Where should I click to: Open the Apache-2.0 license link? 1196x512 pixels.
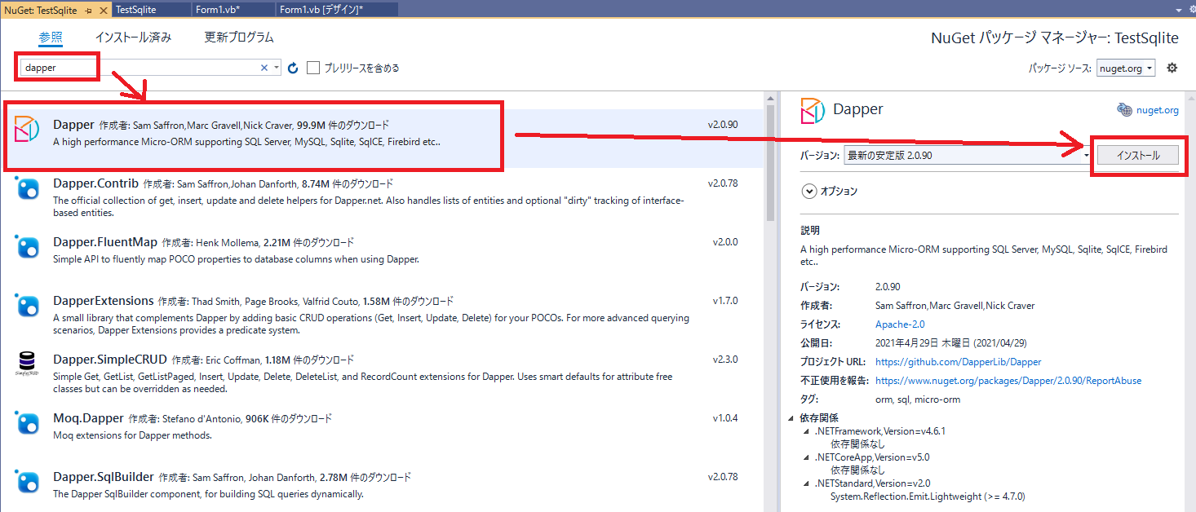point(900,324)
